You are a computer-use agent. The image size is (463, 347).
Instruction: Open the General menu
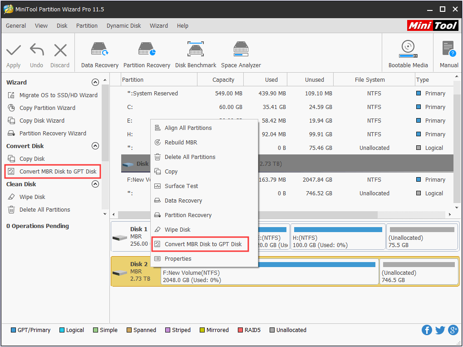(16, 26)
